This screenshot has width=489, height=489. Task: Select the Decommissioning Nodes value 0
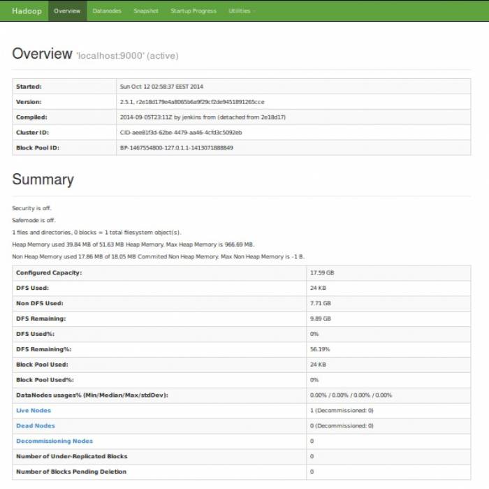tap(312, 441)
